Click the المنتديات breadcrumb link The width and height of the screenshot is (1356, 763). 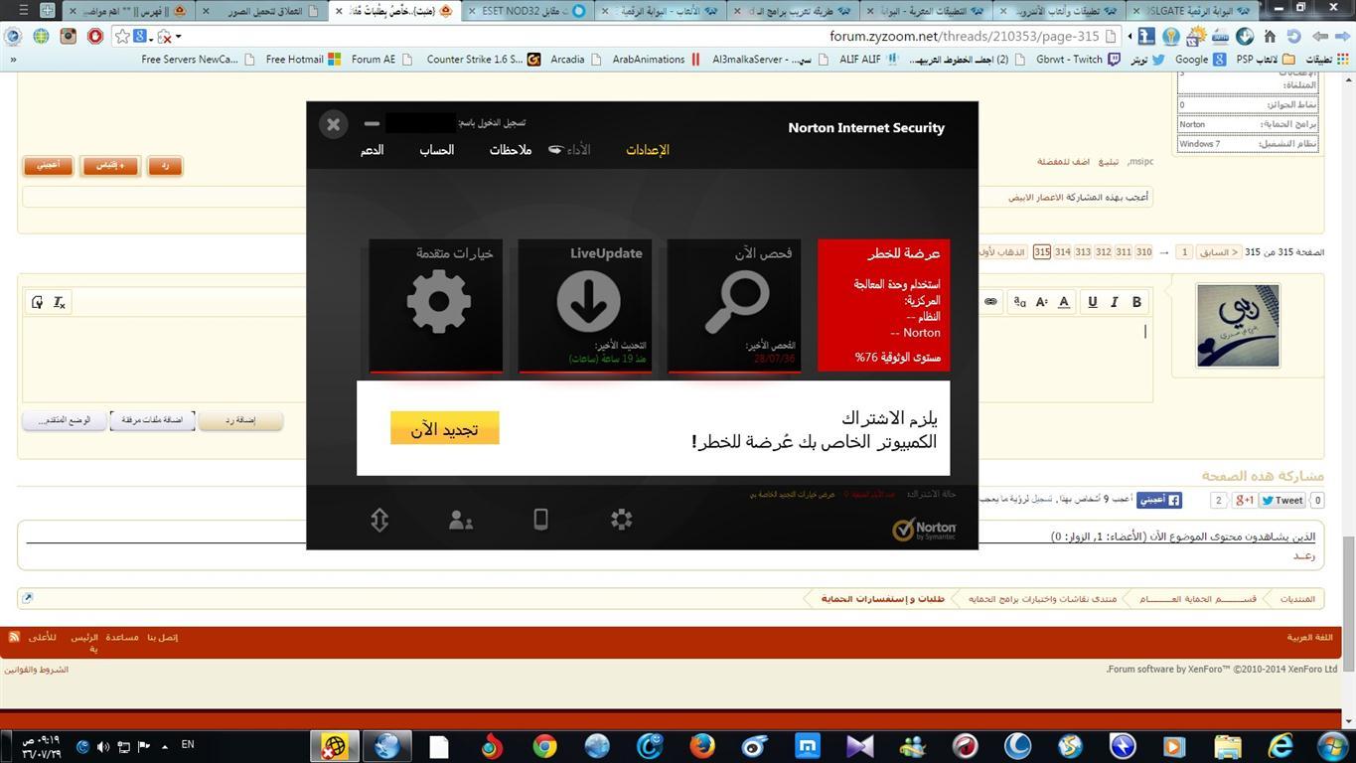pyautogui.click(x=1297, y=599)
